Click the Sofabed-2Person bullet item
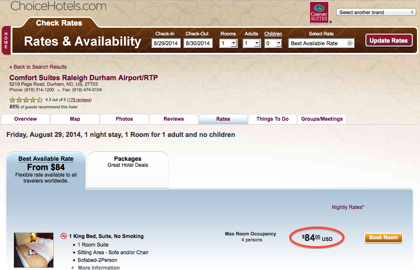This screenshot has height=270, width=420. tap(97, 260)
